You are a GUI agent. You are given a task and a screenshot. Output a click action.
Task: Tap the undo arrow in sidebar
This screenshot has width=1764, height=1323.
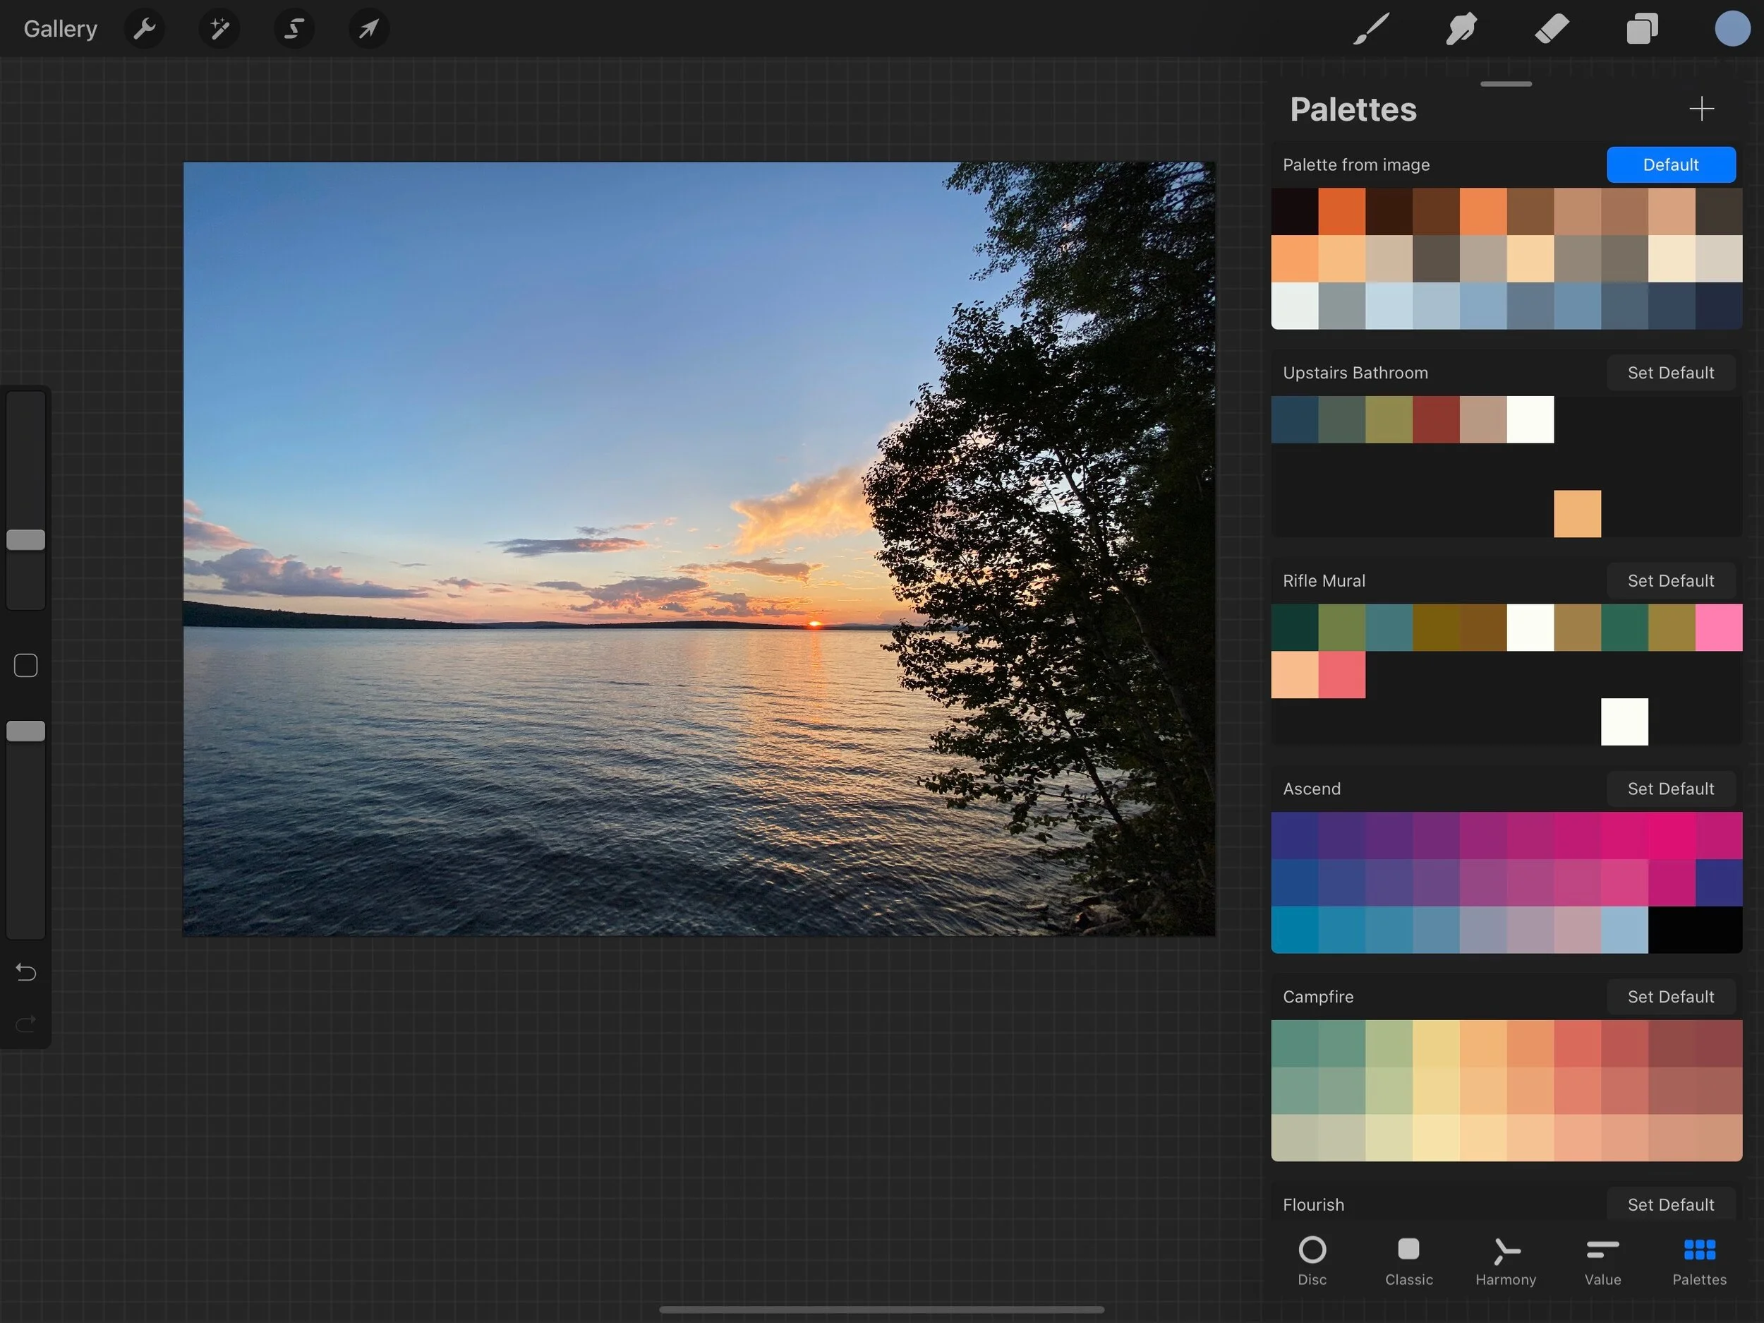[25, 972]
